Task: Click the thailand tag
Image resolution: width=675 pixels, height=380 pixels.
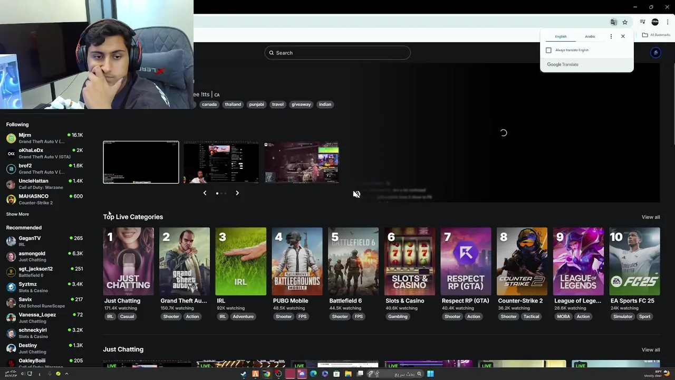Action: click(x=233, y=104)
